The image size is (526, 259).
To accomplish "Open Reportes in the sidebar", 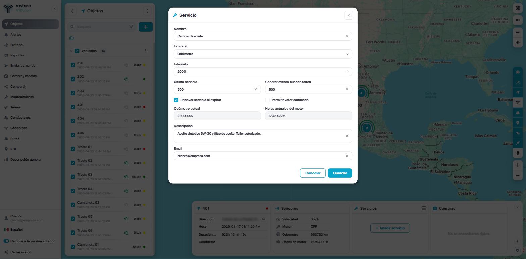I will click(31, 55).
